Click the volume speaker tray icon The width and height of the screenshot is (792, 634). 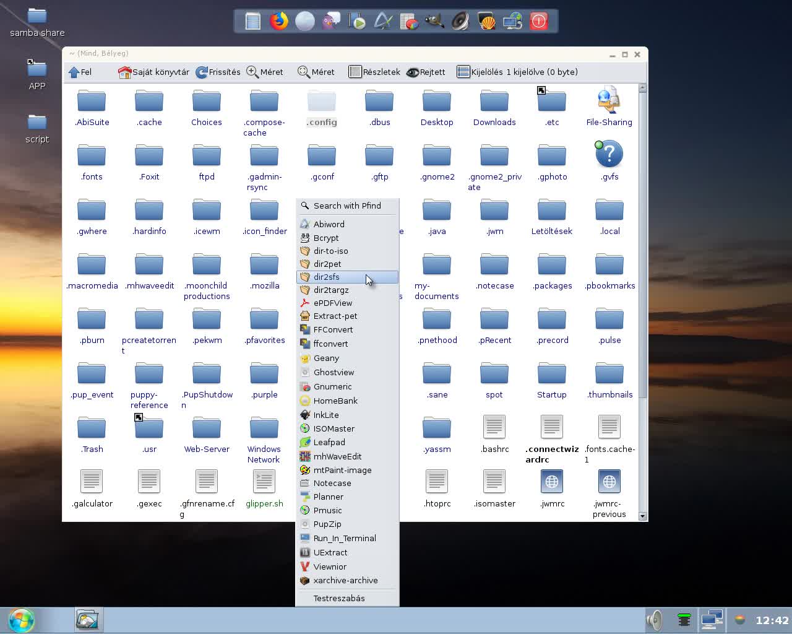[653, 620]
